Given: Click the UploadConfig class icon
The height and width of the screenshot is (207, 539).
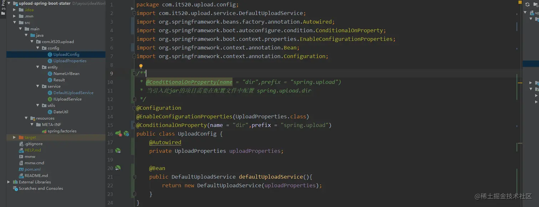Looking at the screenshot, I should [x=50, y=54].
